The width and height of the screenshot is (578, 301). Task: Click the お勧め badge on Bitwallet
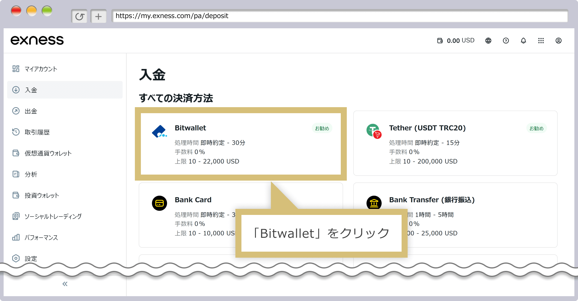pos(322,128)
